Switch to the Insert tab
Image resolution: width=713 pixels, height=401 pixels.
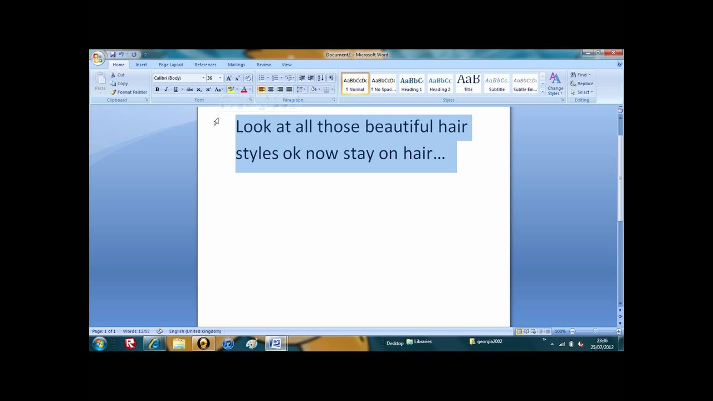coord(141,65)
